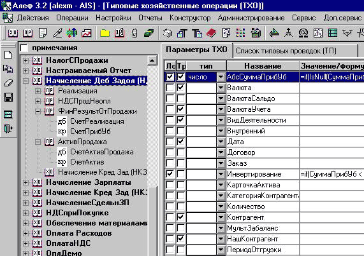Open the Конструктор menu
This screenshot has height=256, width=364.
tap(190, 18)
